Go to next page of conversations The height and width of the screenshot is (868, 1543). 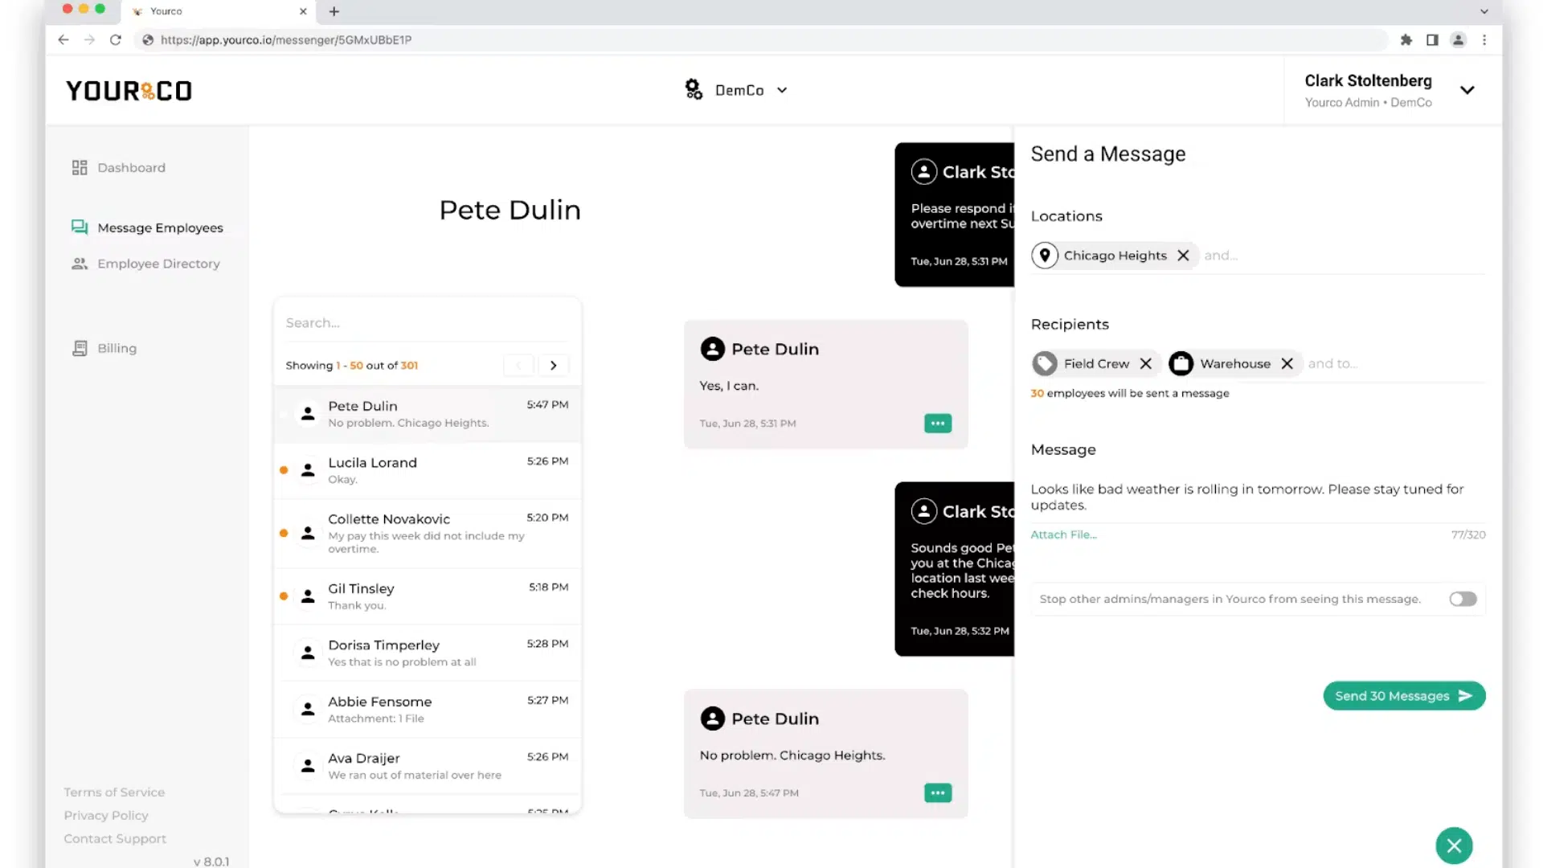coord(554,365)
